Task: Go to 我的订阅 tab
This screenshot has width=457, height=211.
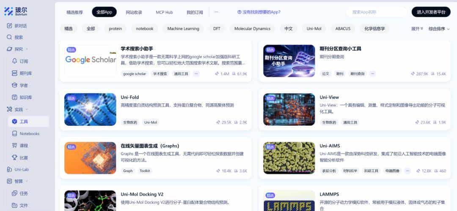Action: coord(195,12)
